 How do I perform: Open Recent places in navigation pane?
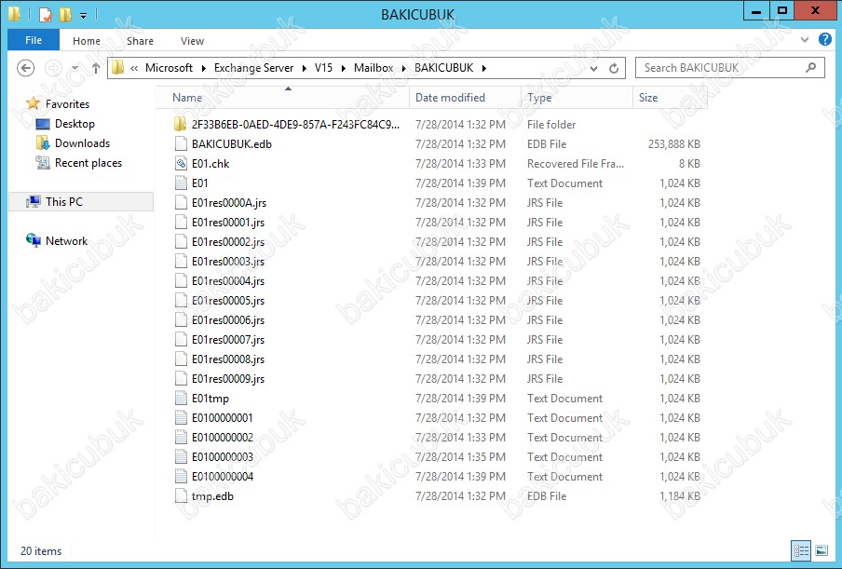88,163
